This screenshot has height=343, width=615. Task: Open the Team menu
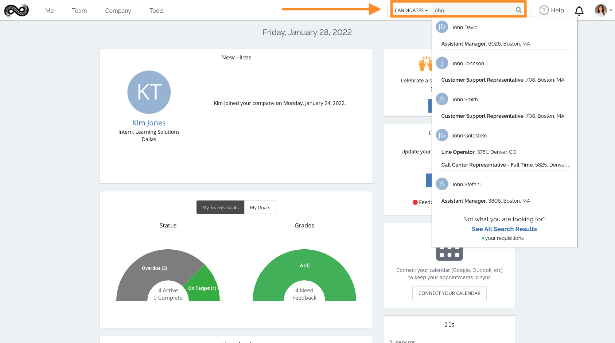click(79, 11)
